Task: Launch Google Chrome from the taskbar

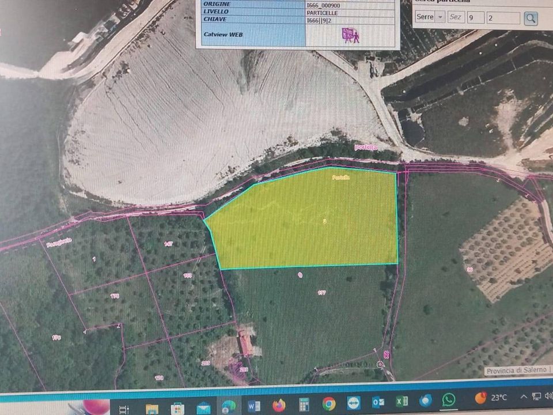Action: [x=329, y=403]
